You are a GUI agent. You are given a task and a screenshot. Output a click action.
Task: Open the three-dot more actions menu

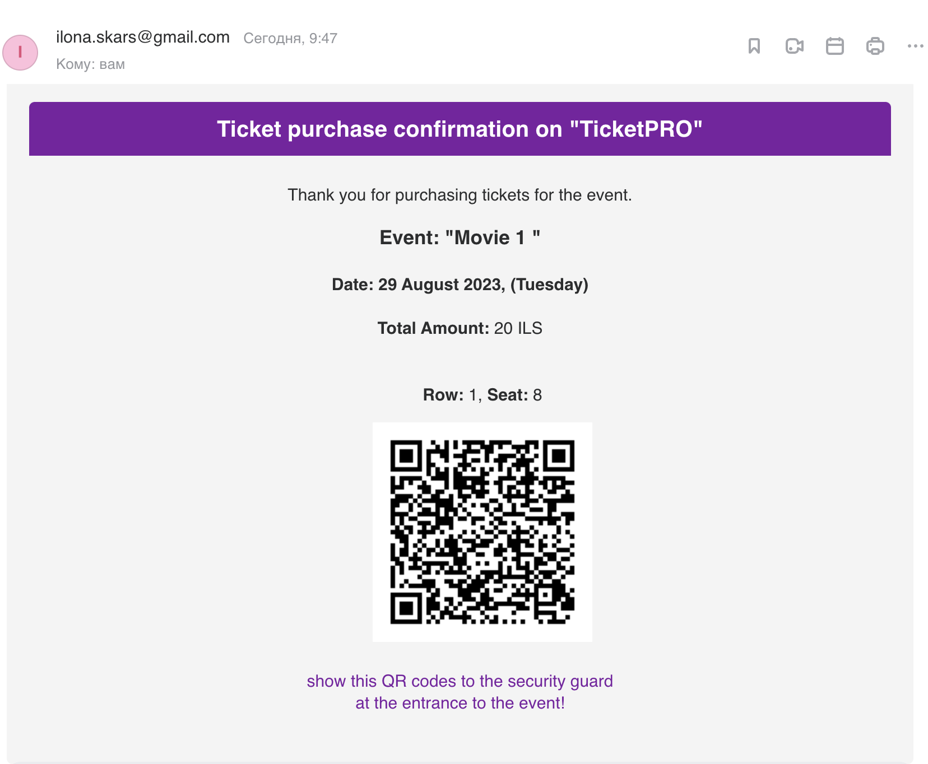point(916,46)
